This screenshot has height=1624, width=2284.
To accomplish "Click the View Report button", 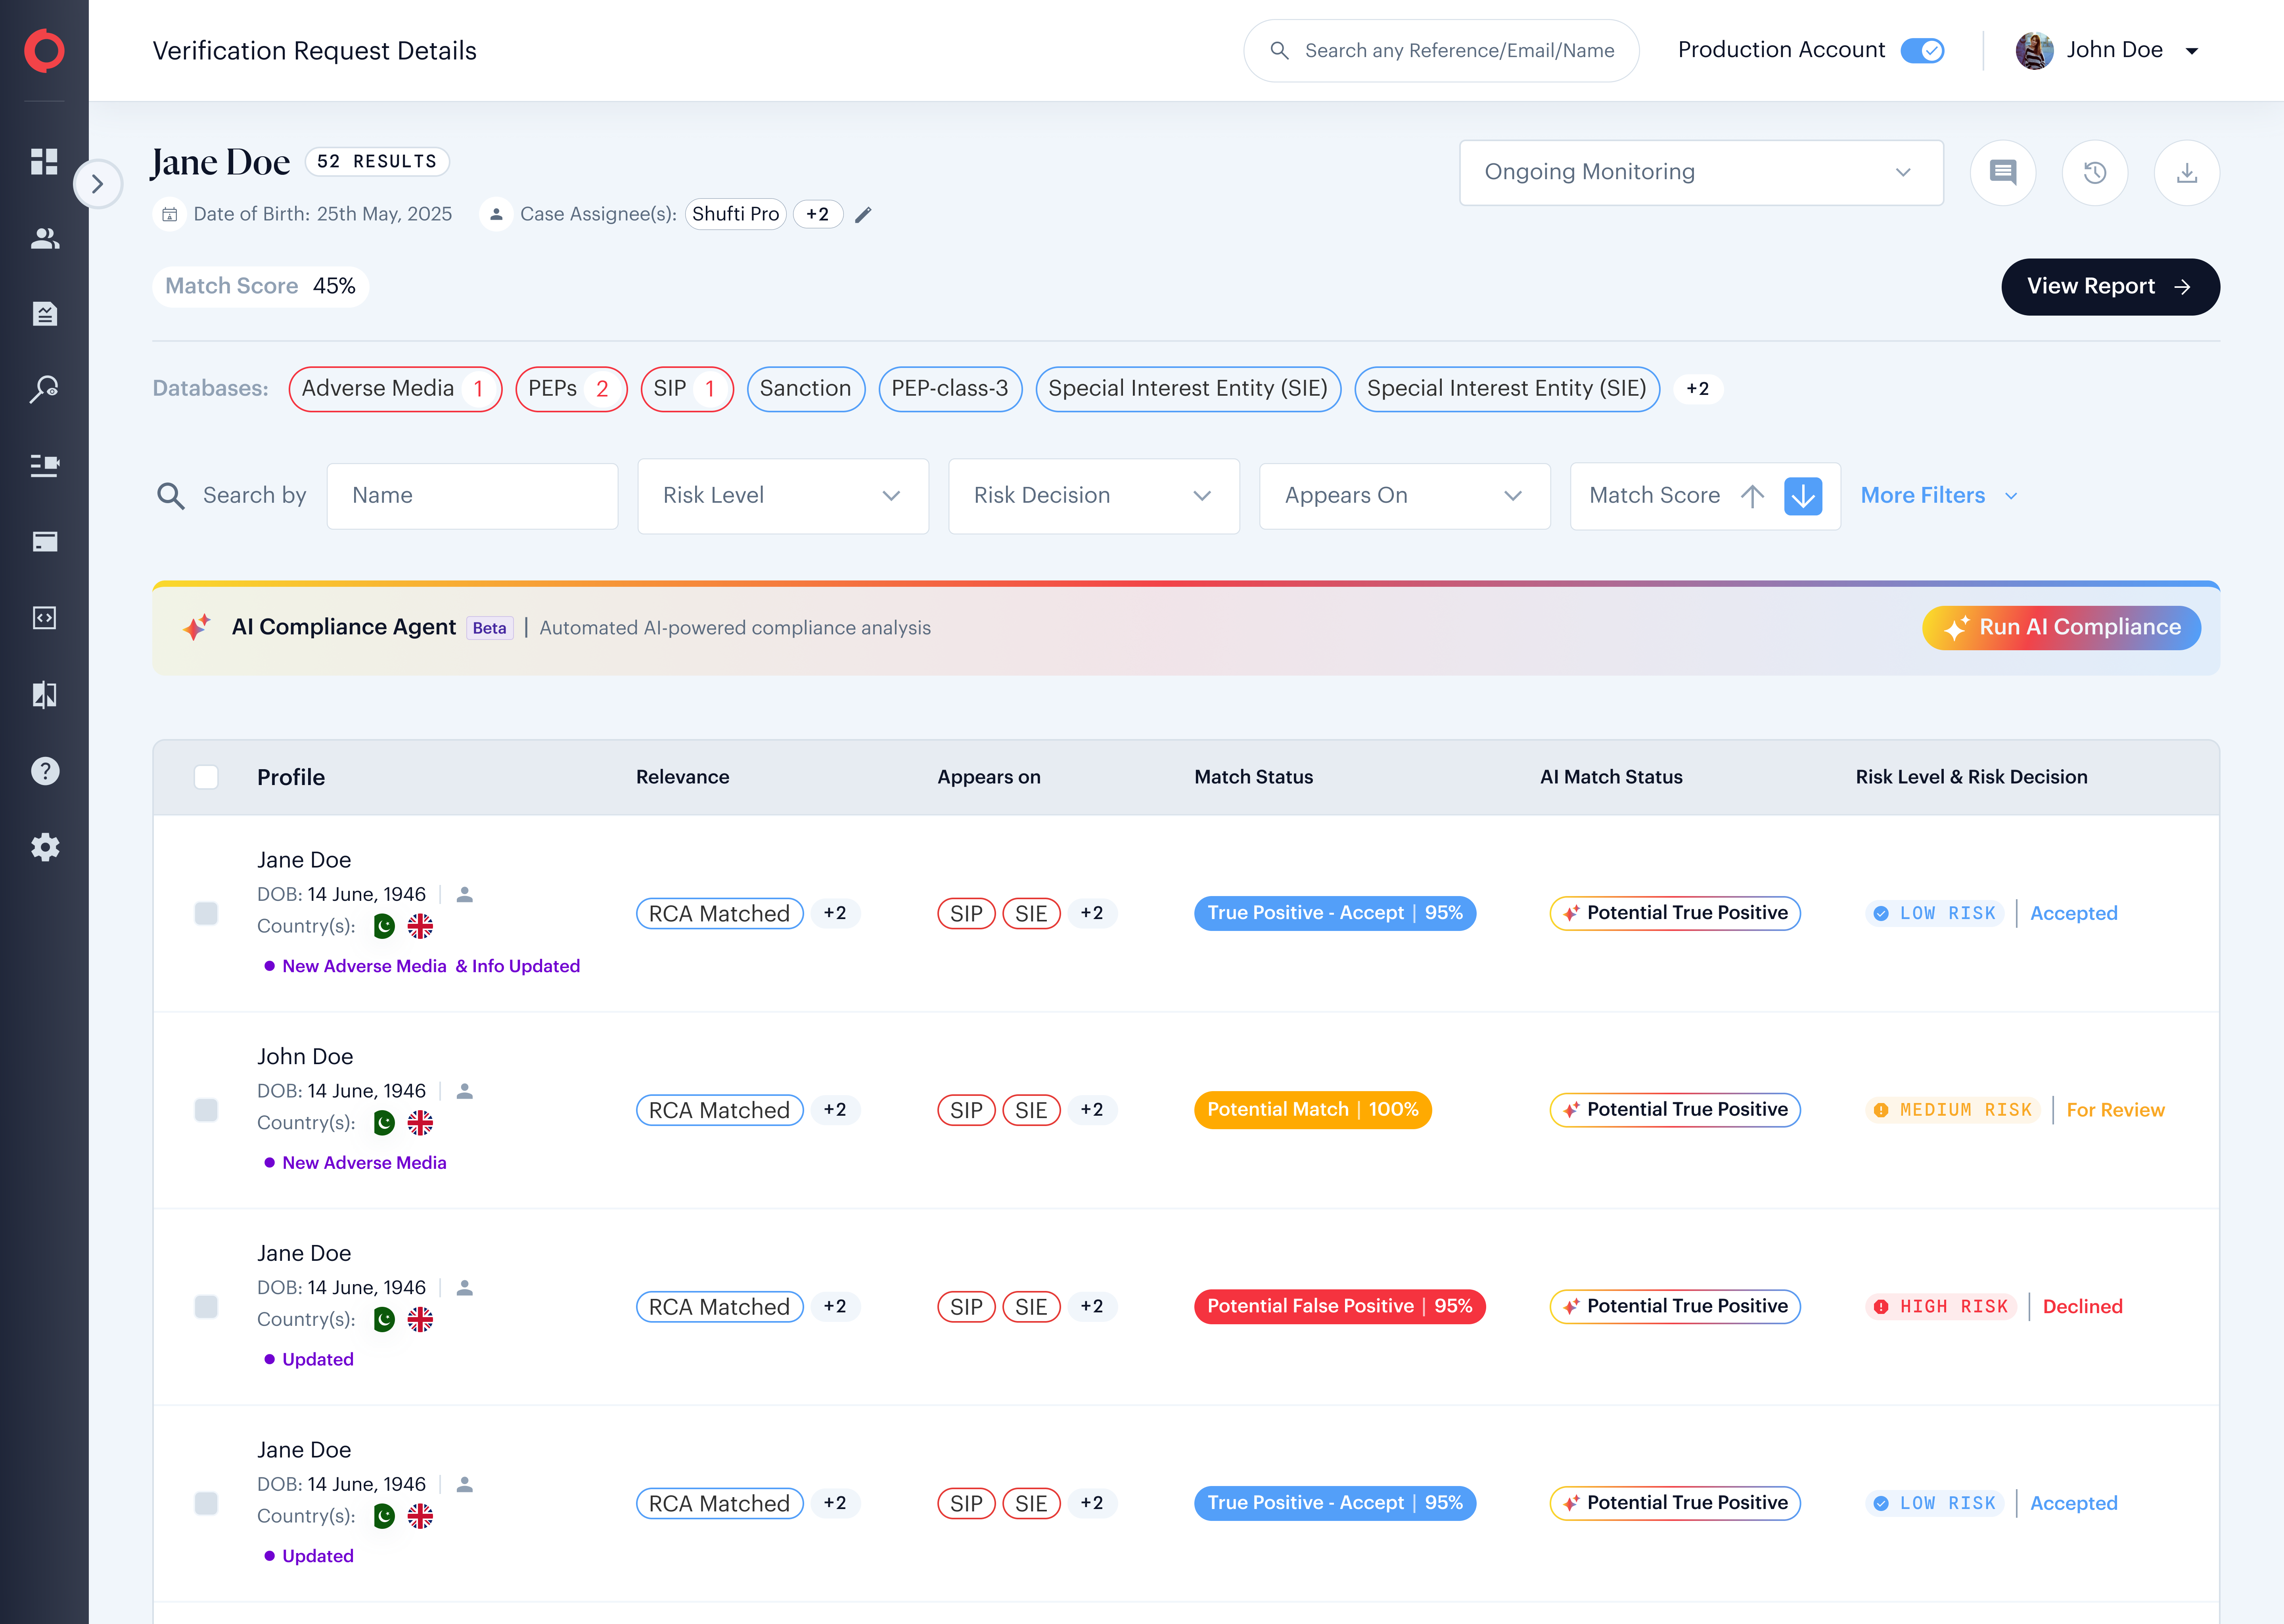I will pos(2110,287).
